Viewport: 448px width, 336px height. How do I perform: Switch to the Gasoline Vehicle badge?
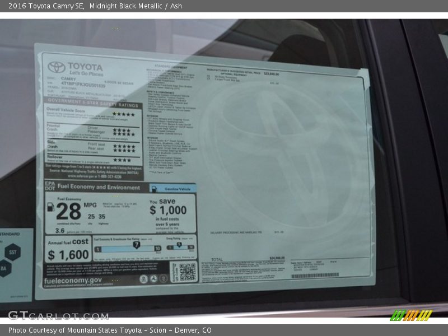coord(176,188)
